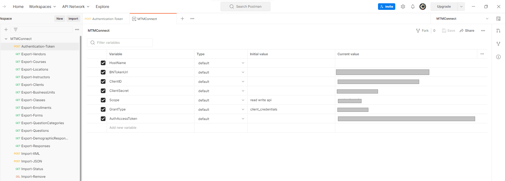
Task: Uncheck the ClientSecret variable checkbox
Action: tap(103, 91)
